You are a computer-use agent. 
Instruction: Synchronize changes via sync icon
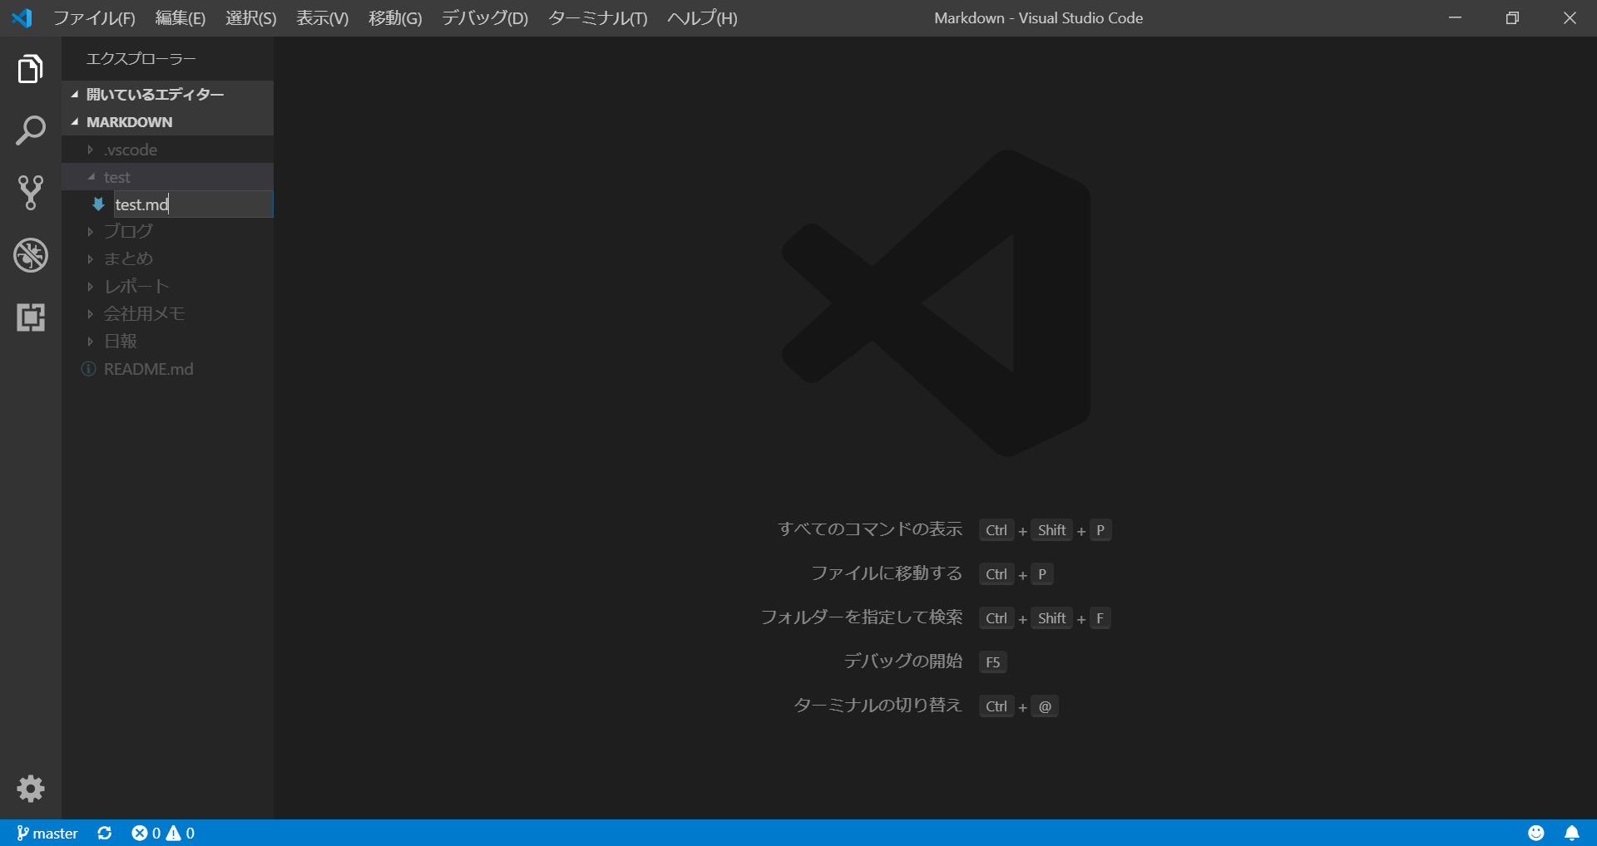(x=105, y=833)
